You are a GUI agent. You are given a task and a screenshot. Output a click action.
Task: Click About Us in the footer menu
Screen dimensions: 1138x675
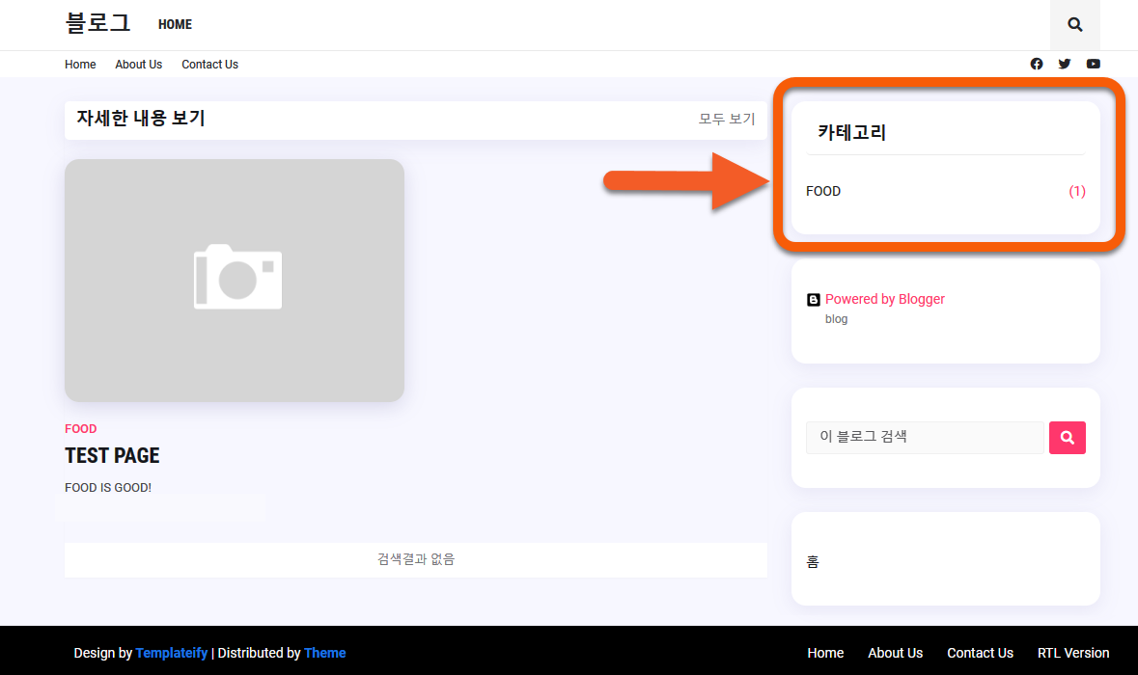point(895,653)
